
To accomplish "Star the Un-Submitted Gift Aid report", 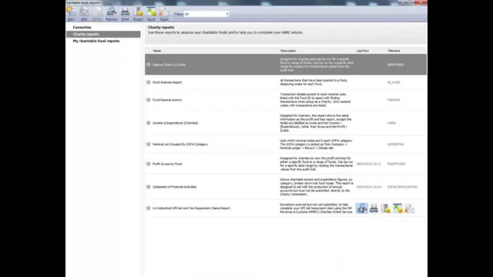I will tap(148, 208).
